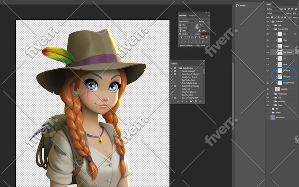Open the History panel icon
The width and height of the screenshot is (299, 187).
pos(237,6)
